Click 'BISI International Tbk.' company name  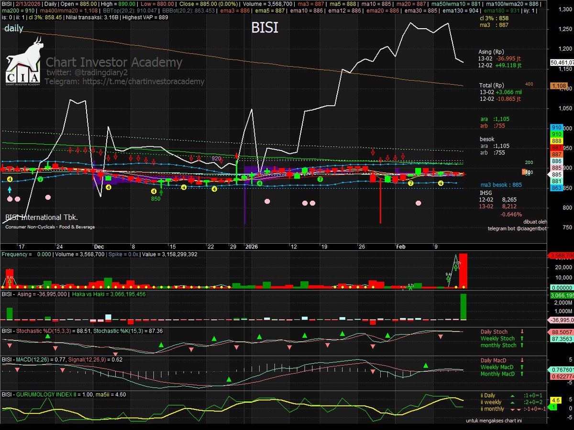(x=41, y=217)
